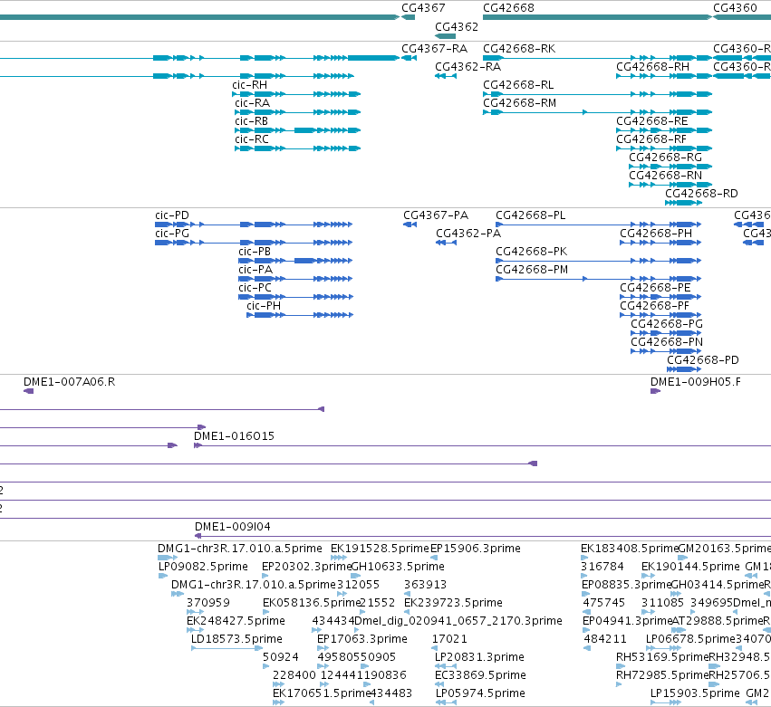Select the LP20831.3prime EST label
The image size is (771, 707).
[x=479, y=657]
